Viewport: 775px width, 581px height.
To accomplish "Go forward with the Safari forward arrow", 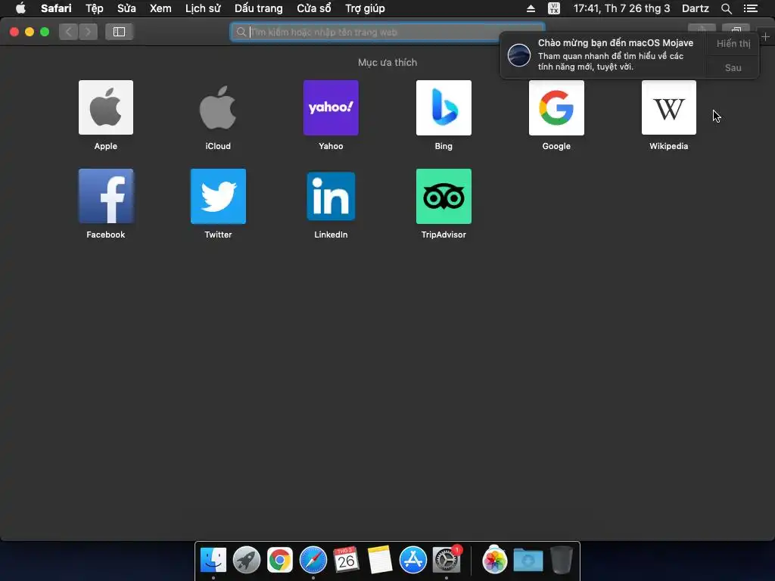I will click(88, 32).
